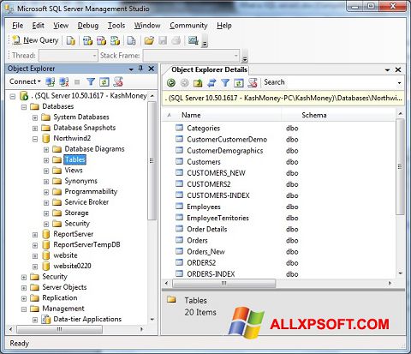The image size is (411, 354).
Task: Expand the System Databases node
Action: pyautogui.click(x=35, y=117)
